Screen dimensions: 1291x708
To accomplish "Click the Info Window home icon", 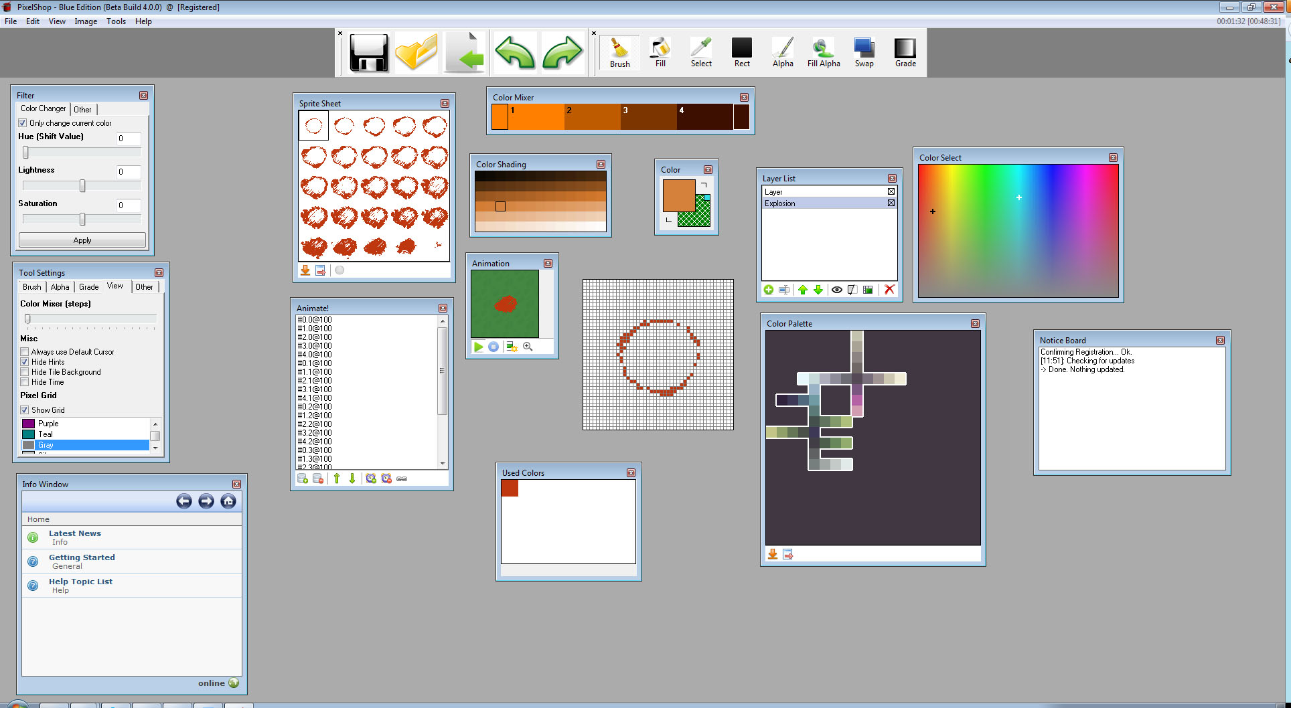I will tap(228, 501).
